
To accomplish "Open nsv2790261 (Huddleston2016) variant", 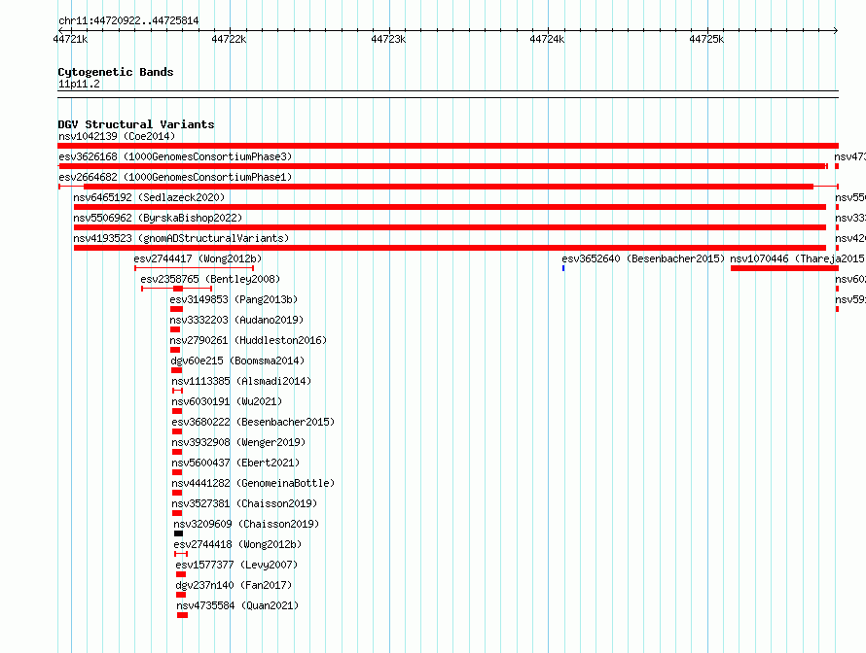I will click(x=248, y=340).
